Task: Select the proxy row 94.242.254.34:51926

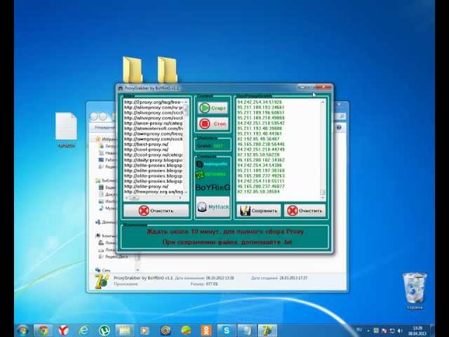Action: [x=260, y=102]
